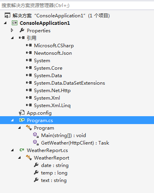This screenshot has height=193, width=154.
Task: Select the System.Xml.Linq reference
Action: 52,106
